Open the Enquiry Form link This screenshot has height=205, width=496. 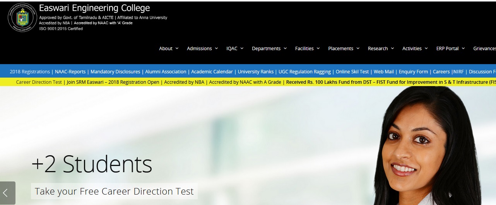tap(413, 72)
